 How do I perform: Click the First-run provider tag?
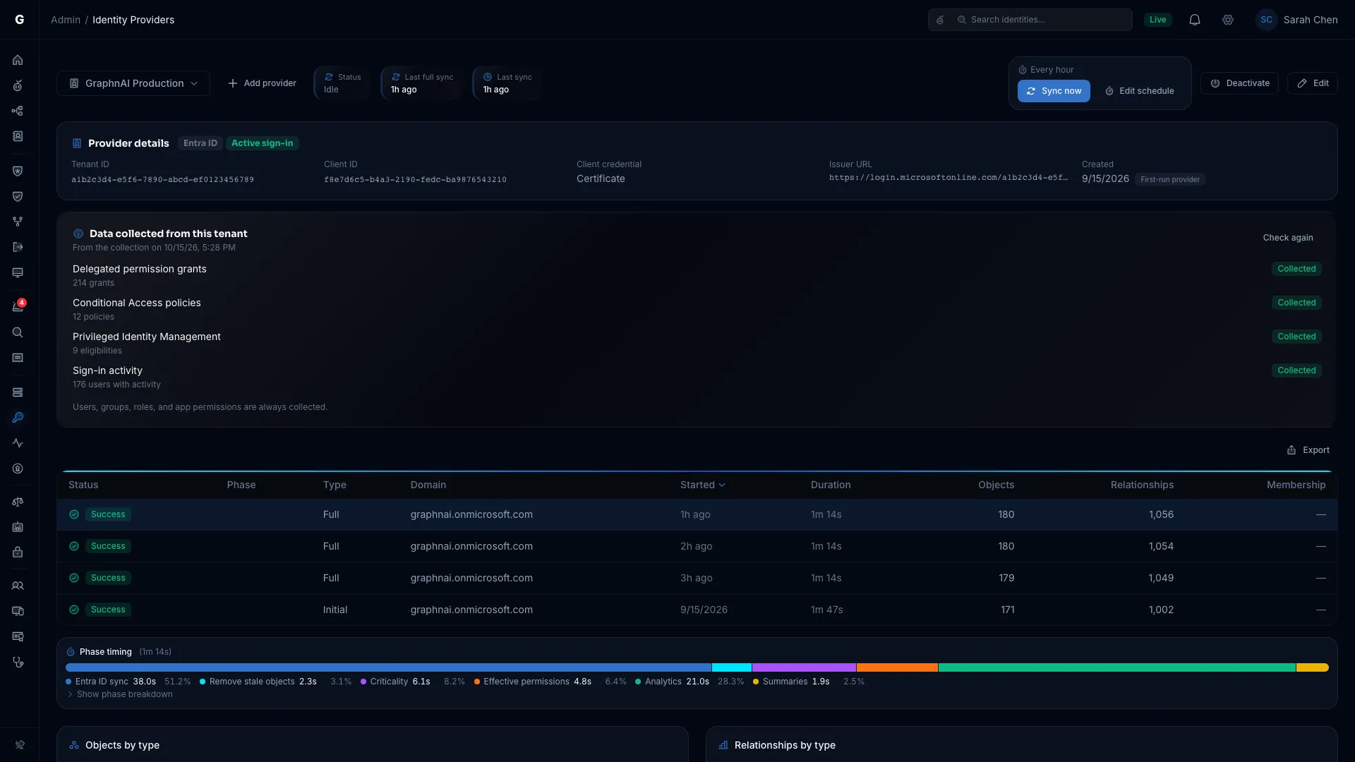coord(1170,180)
